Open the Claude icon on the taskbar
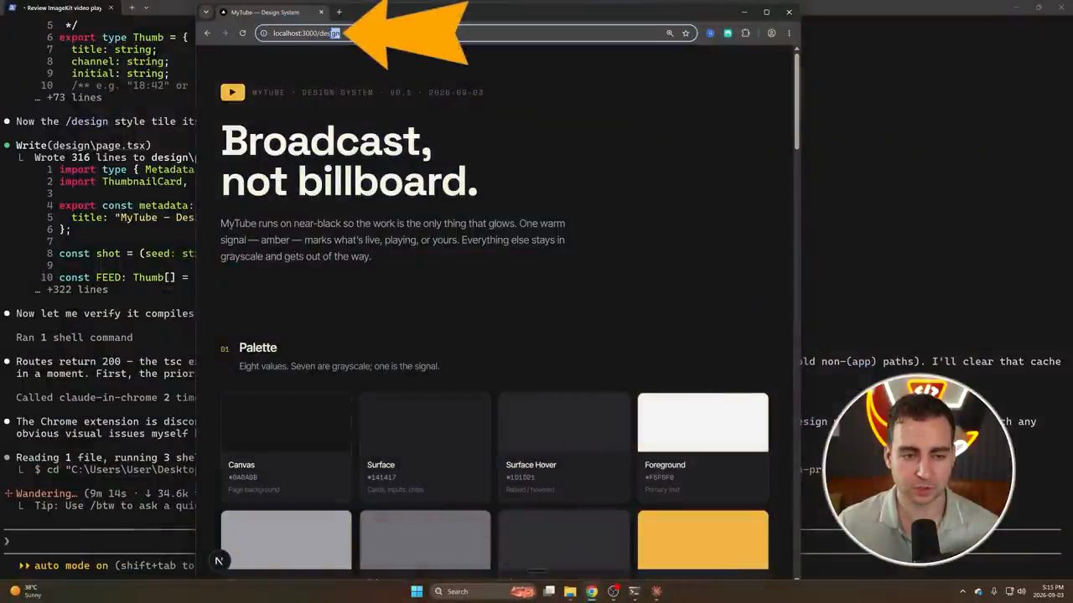Screen dimensions: 1073x603 [x=656, y=591]
